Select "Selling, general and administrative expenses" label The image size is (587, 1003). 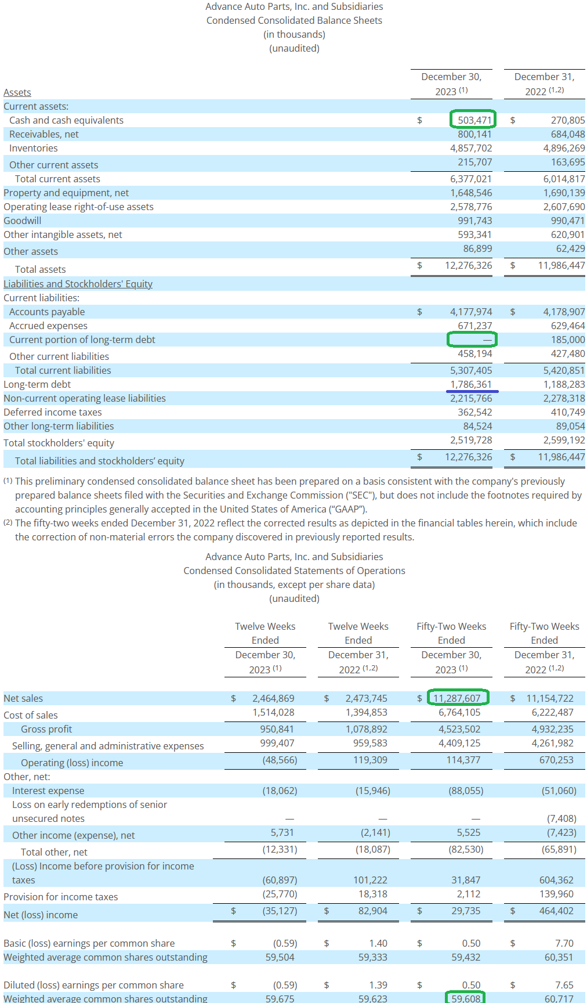point(108,746)
